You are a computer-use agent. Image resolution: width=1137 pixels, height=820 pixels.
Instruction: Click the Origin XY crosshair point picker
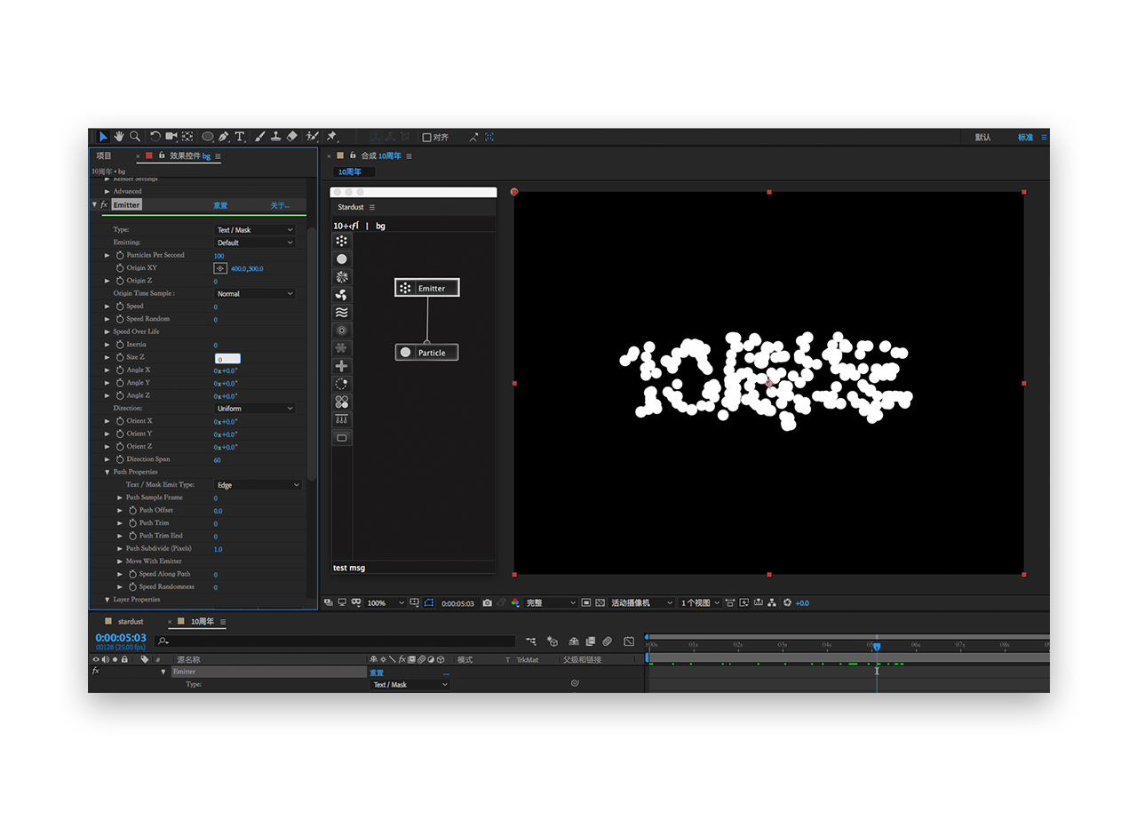coord(220,267)
